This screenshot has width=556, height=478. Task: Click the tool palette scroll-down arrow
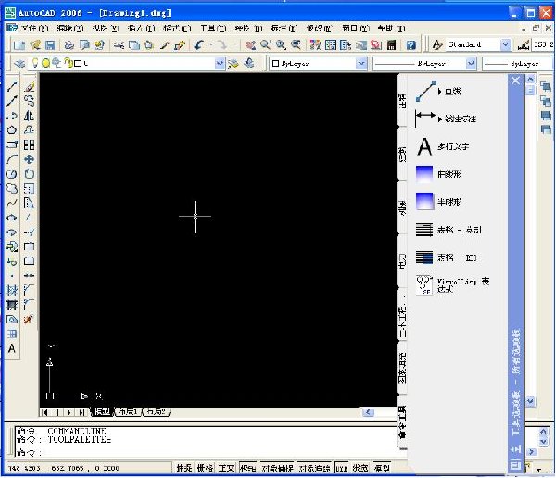530,401
